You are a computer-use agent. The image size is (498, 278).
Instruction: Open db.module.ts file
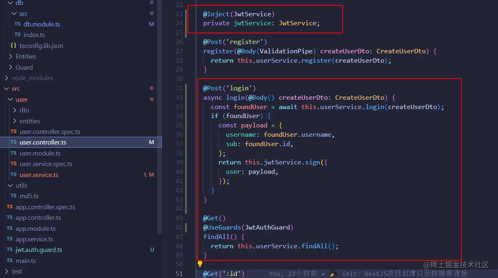[42, 24]
